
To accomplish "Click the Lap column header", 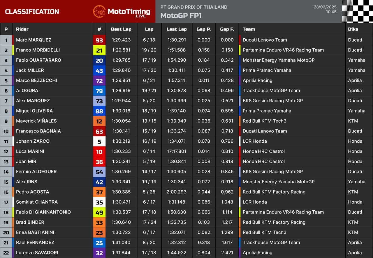I will click(x=149, y=29).
